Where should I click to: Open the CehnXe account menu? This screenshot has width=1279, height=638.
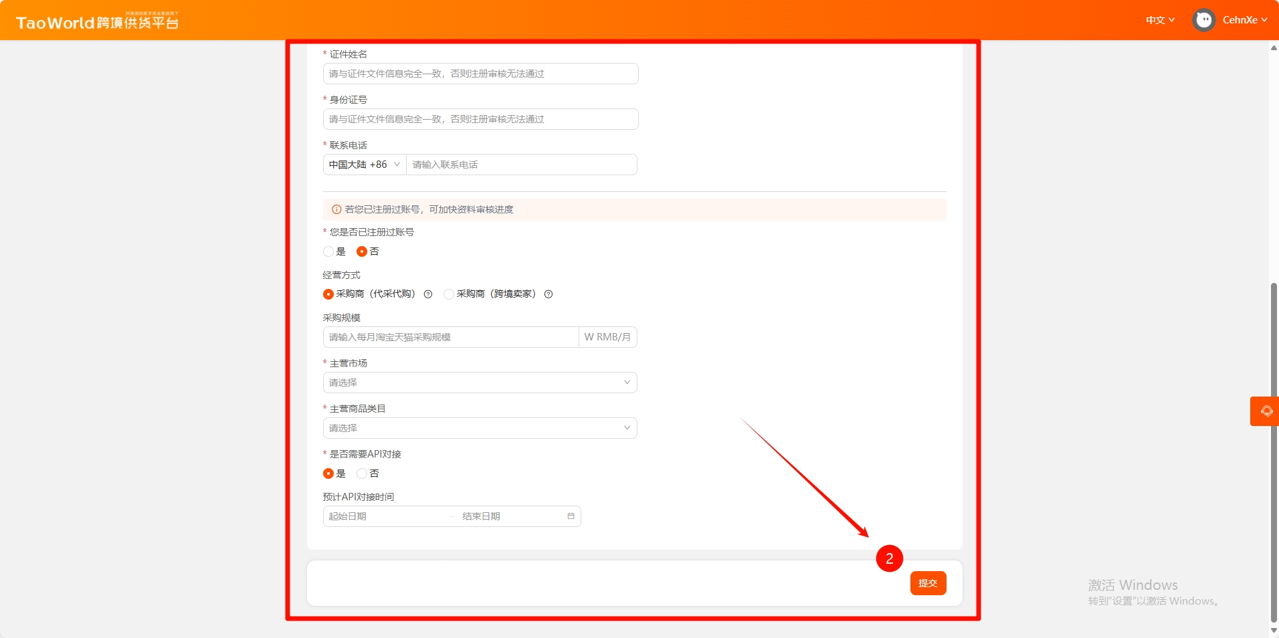1244,20
